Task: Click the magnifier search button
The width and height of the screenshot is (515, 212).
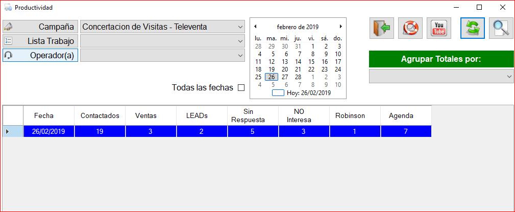Action: click(501, 28)
